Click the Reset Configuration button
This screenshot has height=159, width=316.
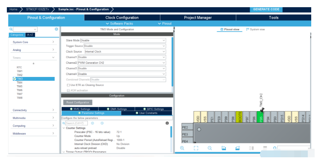click(78, 102)
